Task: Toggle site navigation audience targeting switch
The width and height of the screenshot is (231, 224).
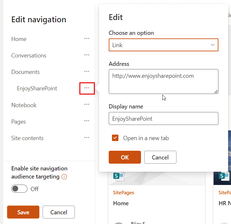Action: tap(19, 188)
